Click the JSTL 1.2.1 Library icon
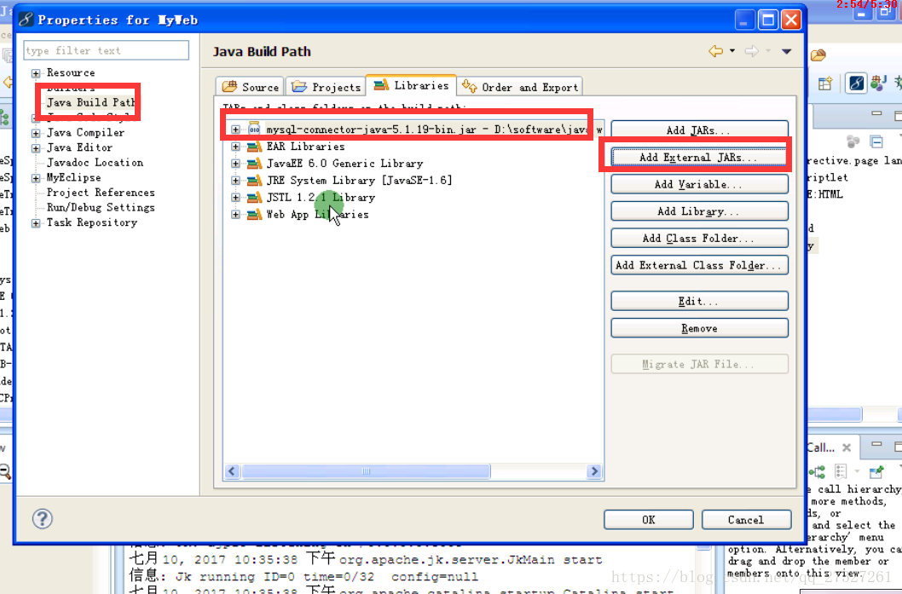902x594 pixels. point(254,197)
